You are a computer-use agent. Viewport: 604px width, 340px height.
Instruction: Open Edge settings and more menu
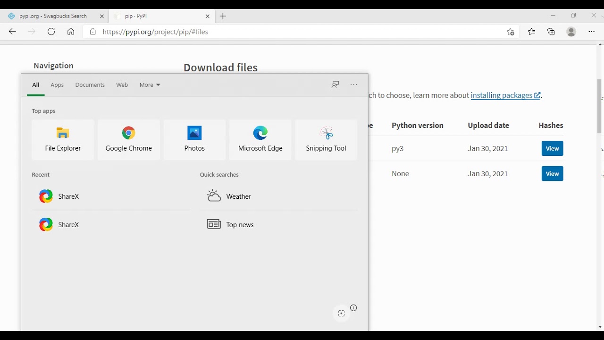(x=592, y=32)
